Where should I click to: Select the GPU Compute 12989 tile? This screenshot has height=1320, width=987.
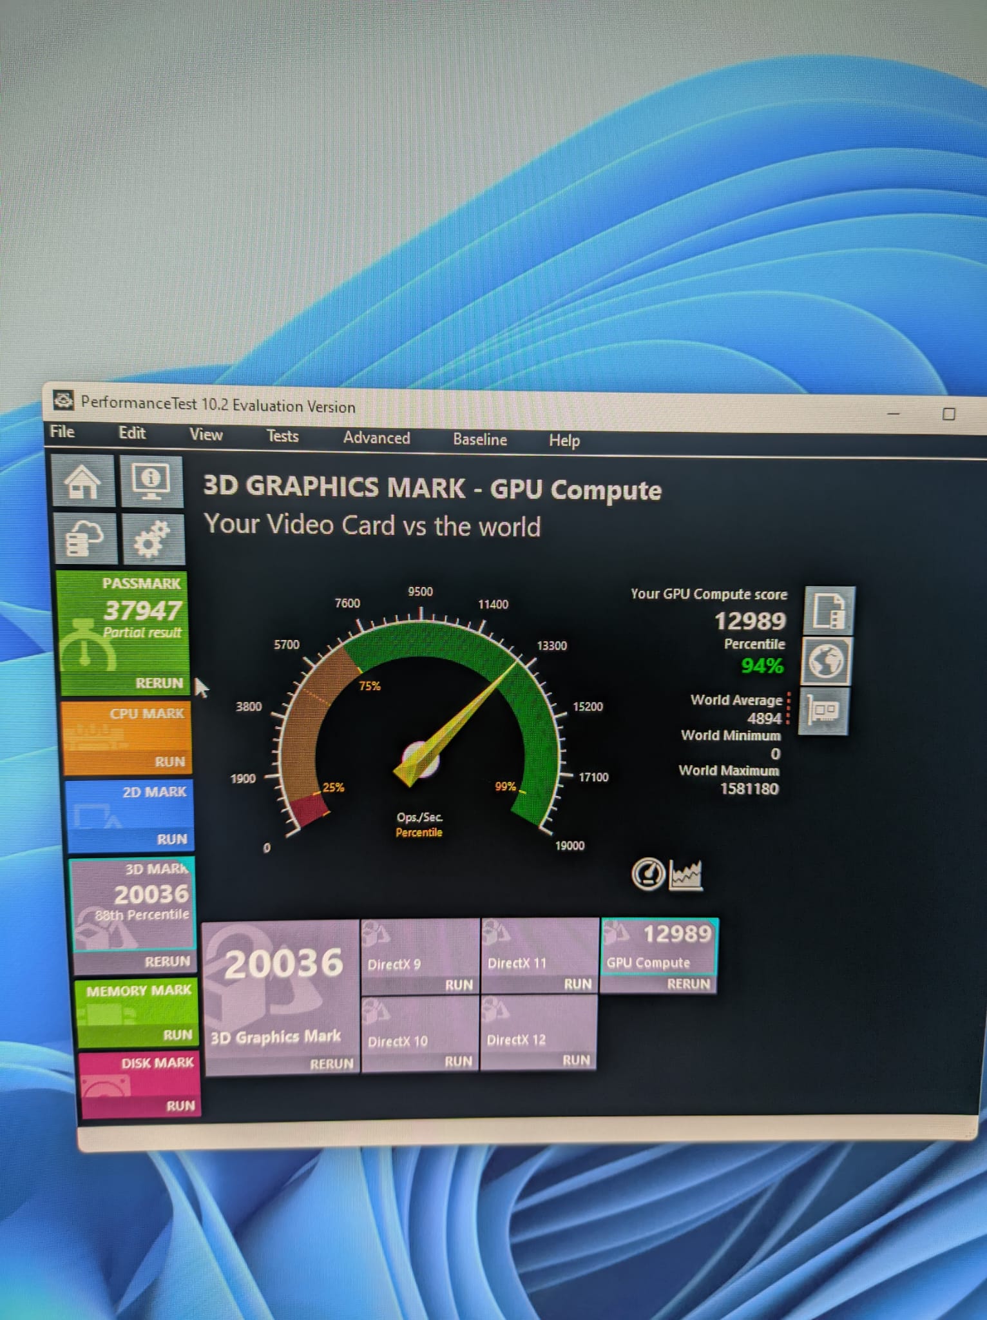pos(660,946)
